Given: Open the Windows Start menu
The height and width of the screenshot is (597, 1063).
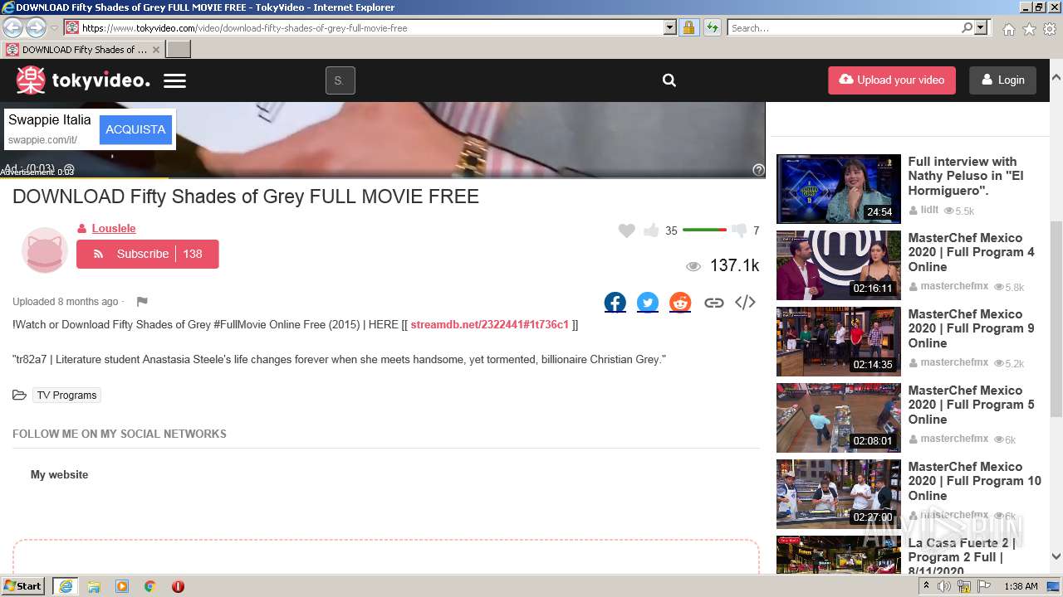Looking at the screenshot, I should [23, 586].
